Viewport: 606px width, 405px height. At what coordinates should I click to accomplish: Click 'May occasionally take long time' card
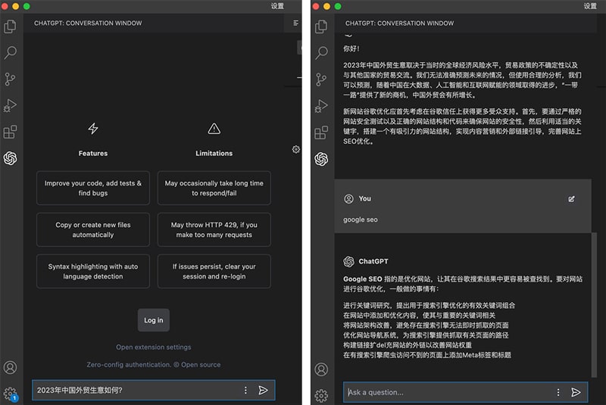(x=214, y=188)
